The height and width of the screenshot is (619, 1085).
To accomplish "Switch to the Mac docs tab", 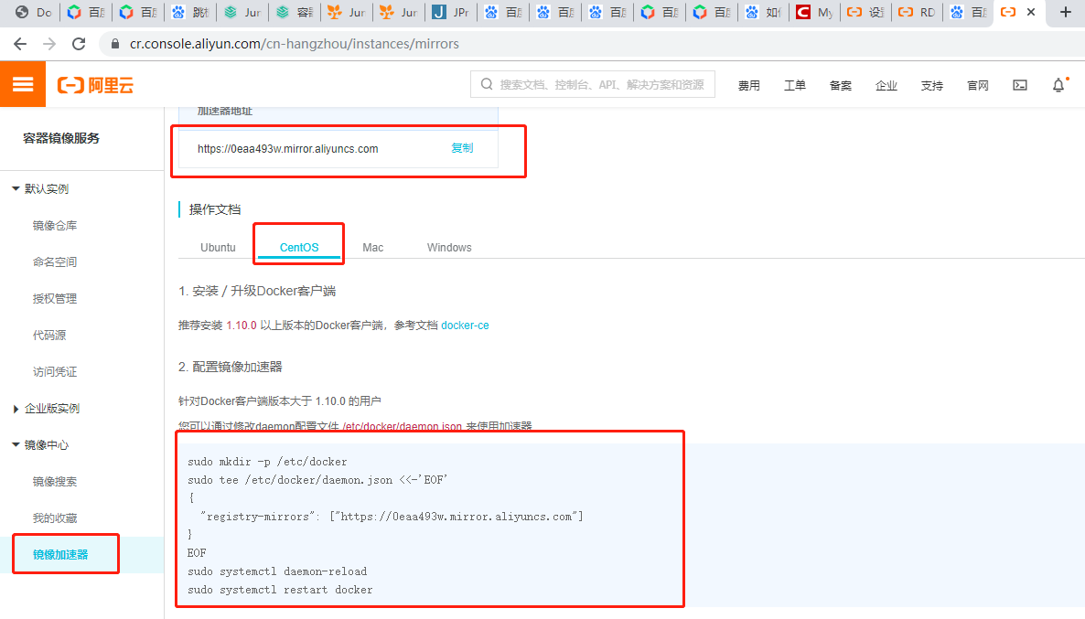I will coord(373,247).
